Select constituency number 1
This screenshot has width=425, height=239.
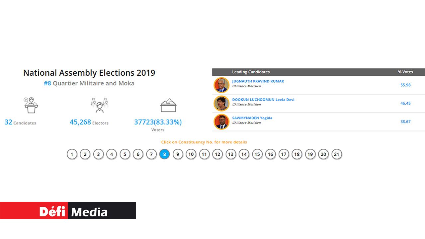72,154
